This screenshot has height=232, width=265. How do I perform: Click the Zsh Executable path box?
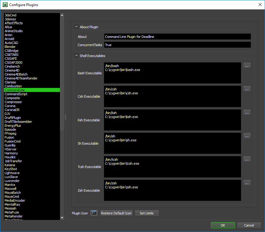pos(173,190)
